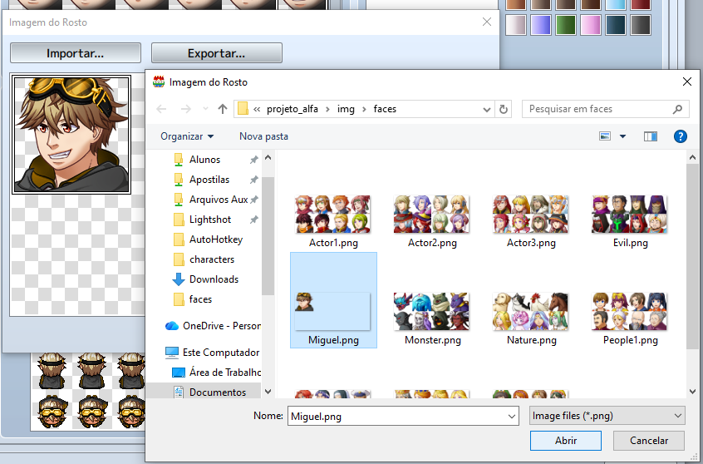
Task: Click file list scroll down arrow
Action: point(692,392)
